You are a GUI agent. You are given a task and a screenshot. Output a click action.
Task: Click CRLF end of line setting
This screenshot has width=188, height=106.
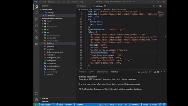125,104
